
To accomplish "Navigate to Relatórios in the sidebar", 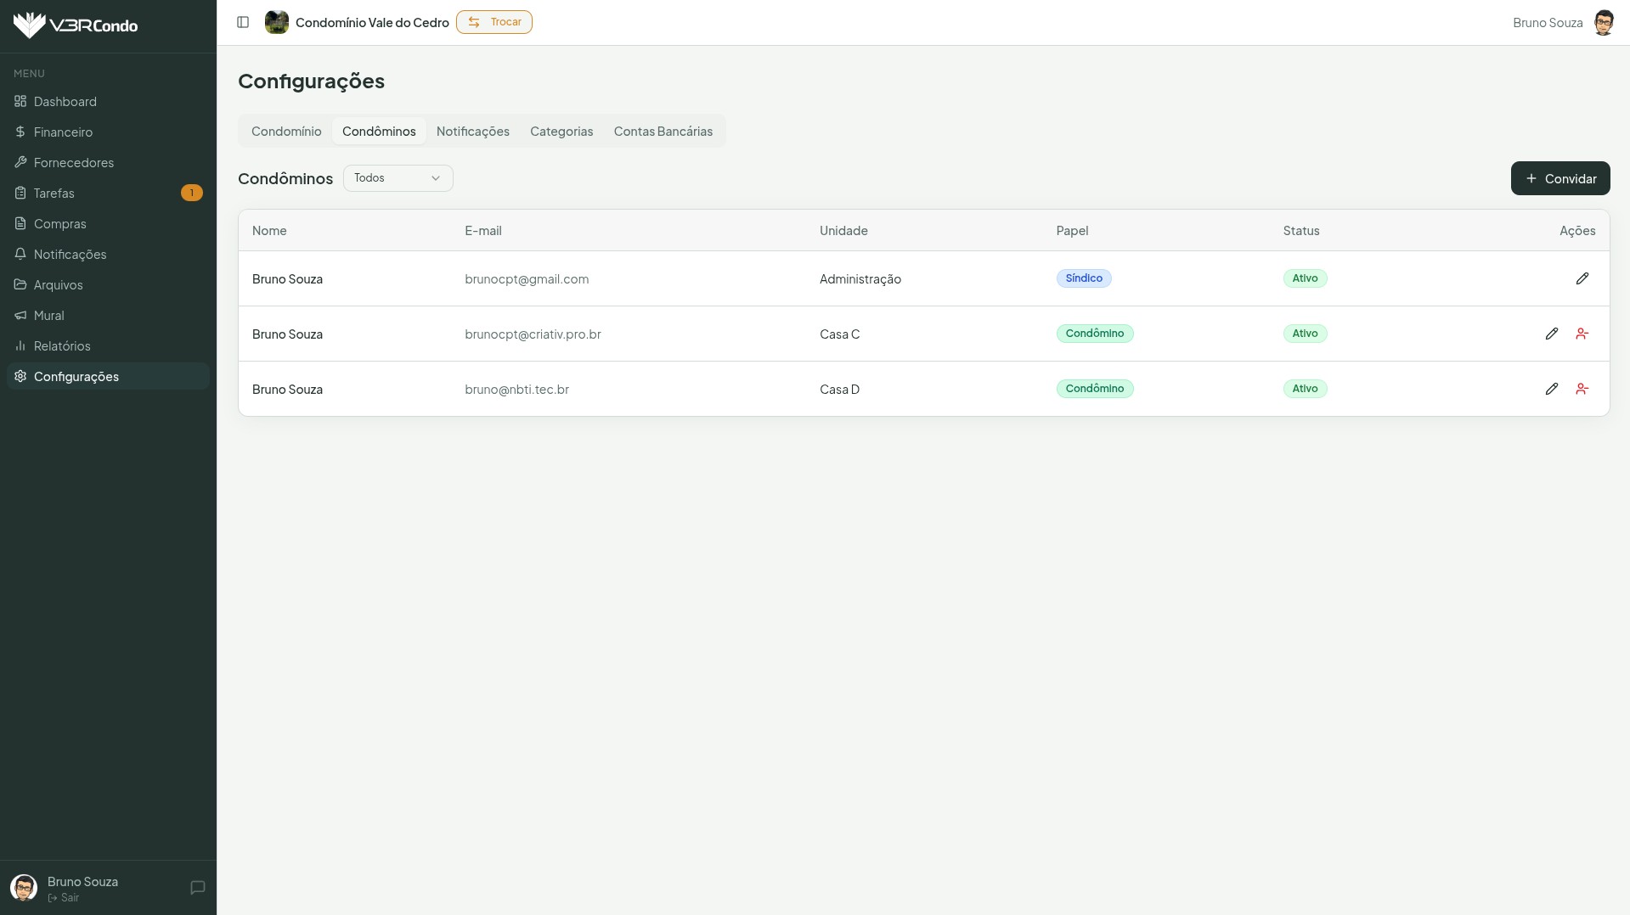I will (x=62, y=346).
